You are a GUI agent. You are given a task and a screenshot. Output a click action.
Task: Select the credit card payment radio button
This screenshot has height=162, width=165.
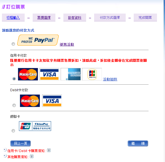point(14,79)
